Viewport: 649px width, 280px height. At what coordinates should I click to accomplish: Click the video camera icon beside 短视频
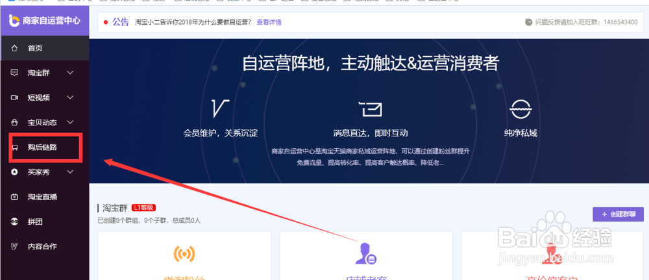click(14, 97)
